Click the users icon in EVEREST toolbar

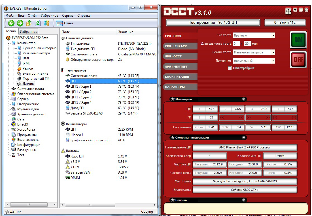[47, 23]
